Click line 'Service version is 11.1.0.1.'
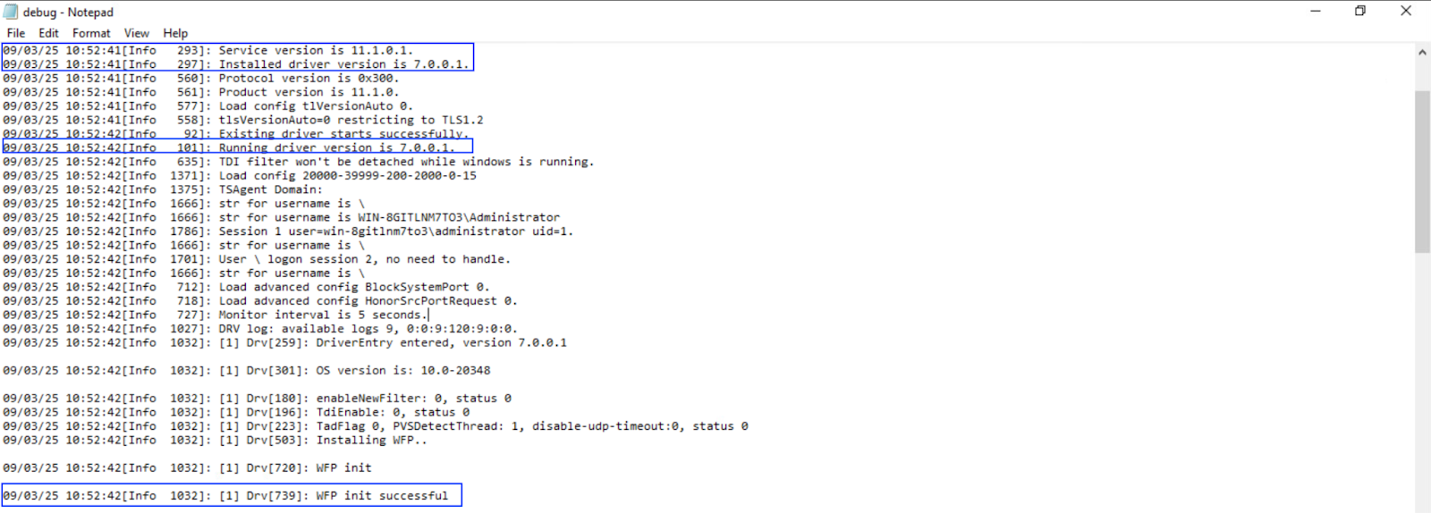Screen dimensions: 1431x513 coord(208,50)
